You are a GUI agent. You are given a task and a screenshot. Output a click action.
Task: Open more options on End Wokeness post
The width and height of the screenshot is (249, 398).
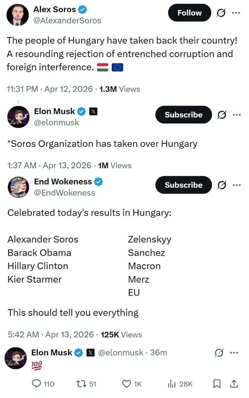tap(236, 185)
